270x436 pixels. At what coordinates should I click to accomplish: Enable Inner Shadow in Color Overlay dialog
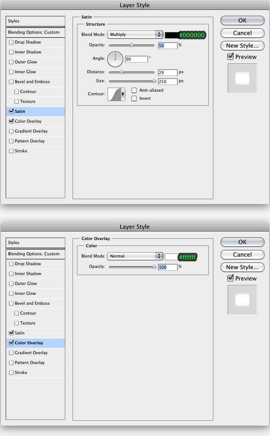pyautogui.click(x=11, y=274)
